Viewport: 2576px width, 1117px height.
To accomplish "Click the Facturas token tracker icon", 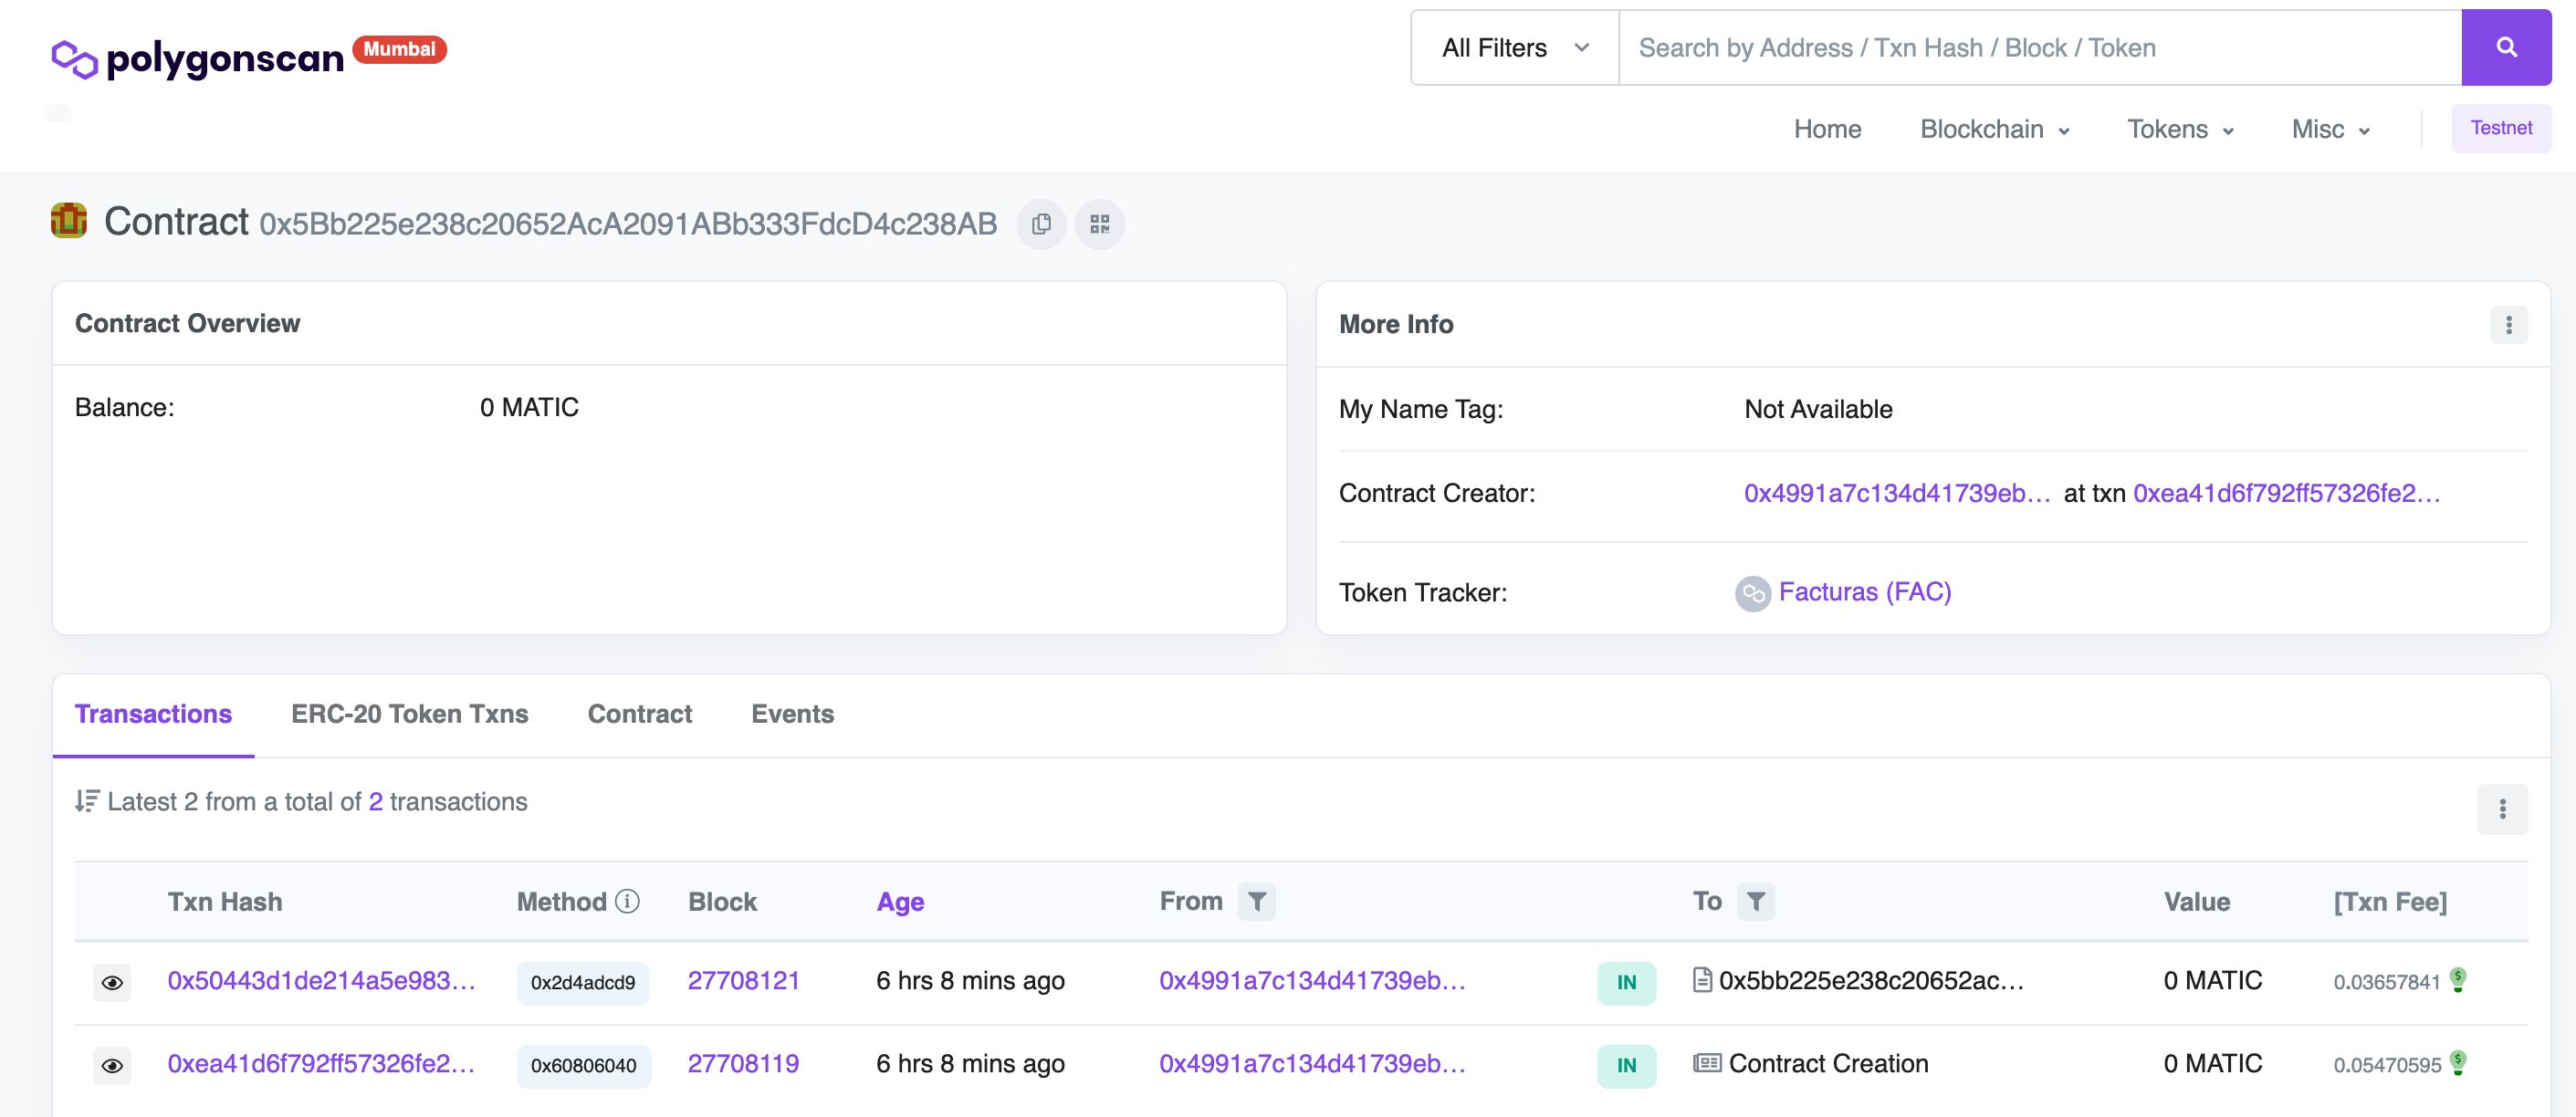I will tap(1752, 593).
